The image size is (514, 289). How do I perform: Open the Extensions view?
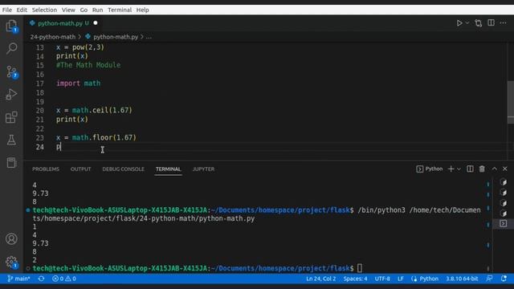[x=11, y=117]
